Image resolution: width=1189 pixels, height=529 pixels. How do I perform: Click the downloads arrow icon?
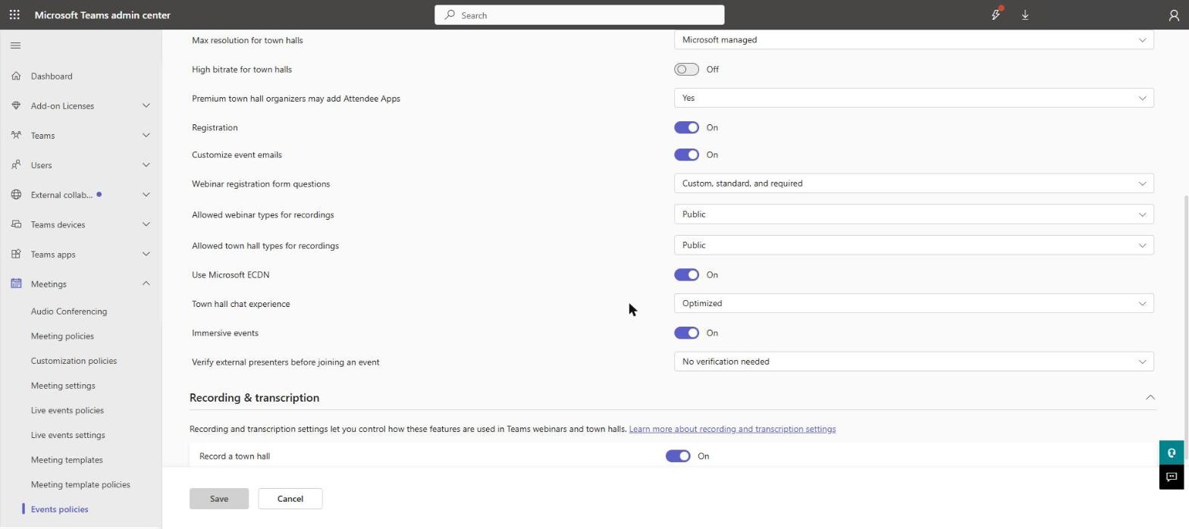[x=1025, y=14]
